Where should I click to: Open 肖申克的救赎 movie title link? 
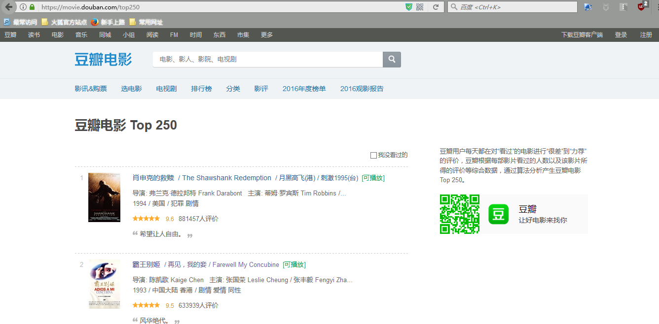153,178
